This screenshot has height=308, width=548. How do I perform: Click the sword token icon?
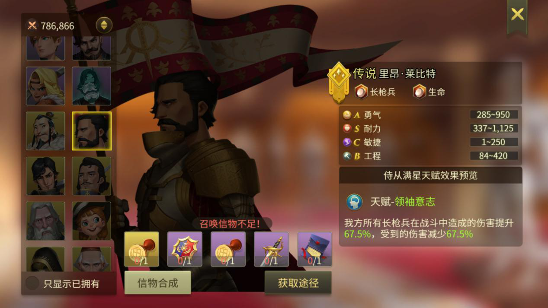(x=271, y=249)
